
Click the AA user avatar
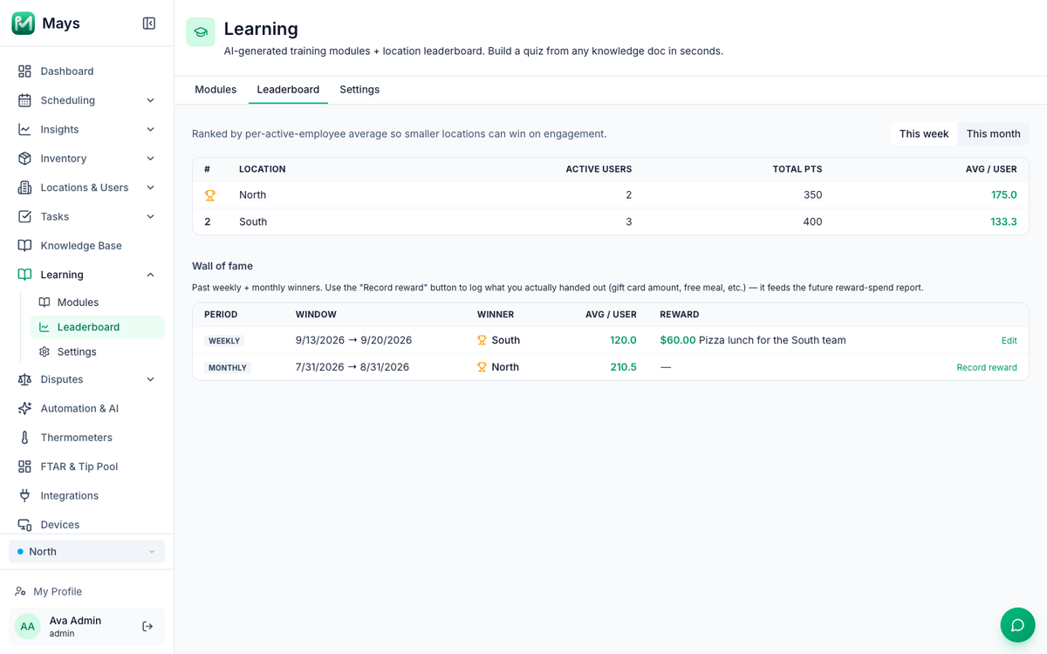pos(28,626)
